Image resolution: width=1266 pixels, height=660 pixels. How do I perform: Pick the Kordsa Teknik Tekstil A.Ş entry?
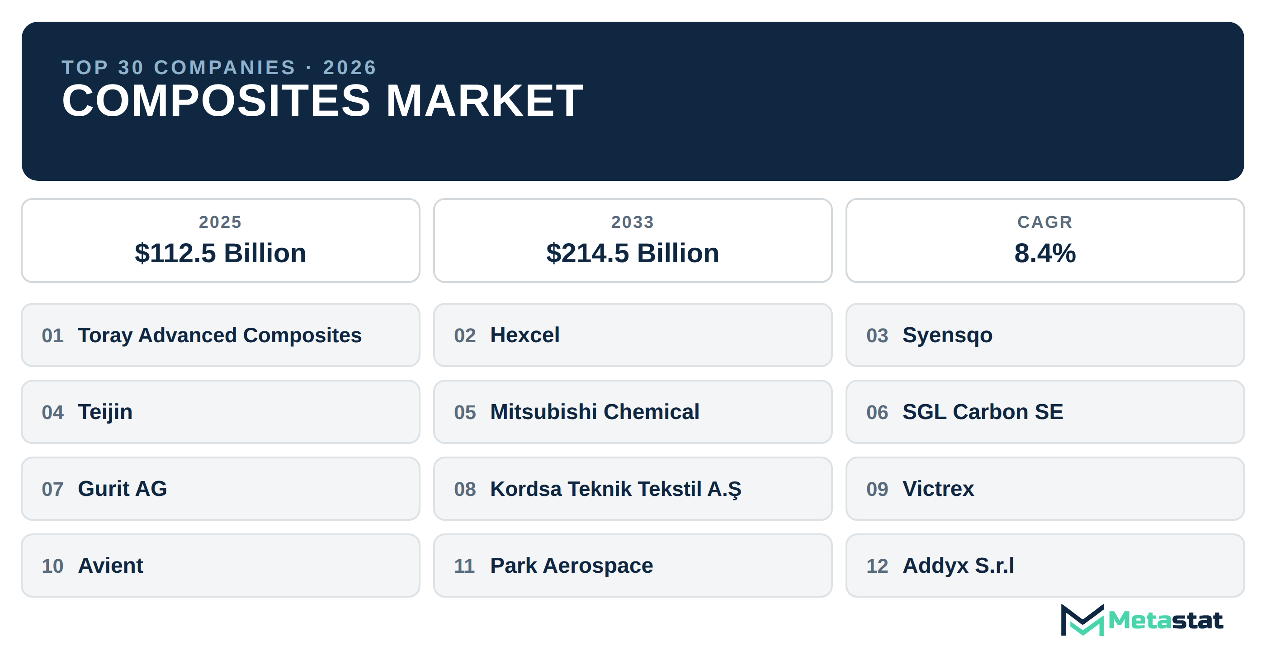(633, 489)
